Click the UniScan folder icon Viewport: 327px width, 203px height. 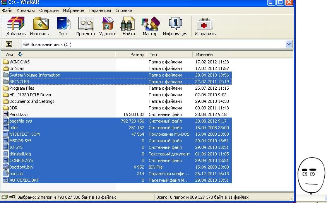click(6, 68)
